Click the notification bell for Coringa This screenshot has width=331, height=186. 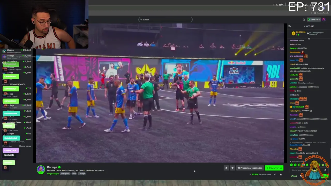(x=226, y=168)
